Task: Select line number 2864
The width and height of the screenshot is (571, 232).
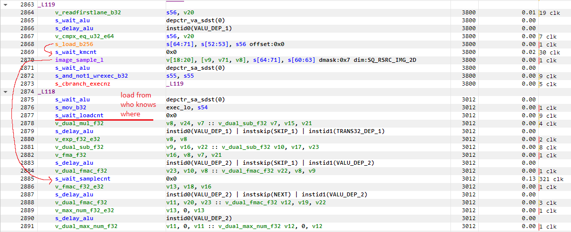Action: [x=27, y=12]
